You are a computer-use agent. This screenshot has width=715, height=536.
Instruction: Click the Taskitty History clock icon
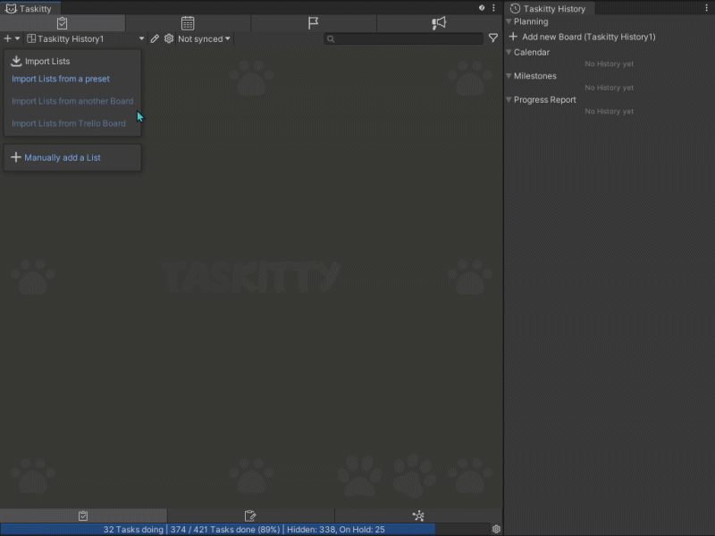click(516, 8)
